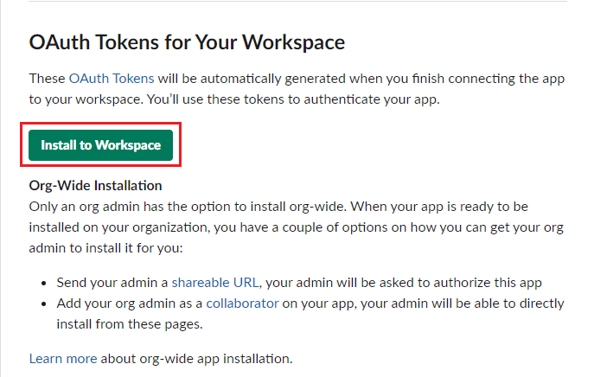The width and height of the screenshot is (594, 377).
Task: Click the bullet marker before Send your admin
Action: coord(44,284)
